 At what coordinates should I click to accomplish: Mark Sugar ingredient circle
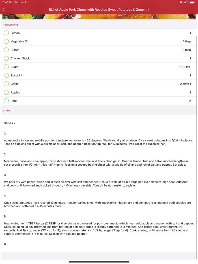click(x=6, y=67)
